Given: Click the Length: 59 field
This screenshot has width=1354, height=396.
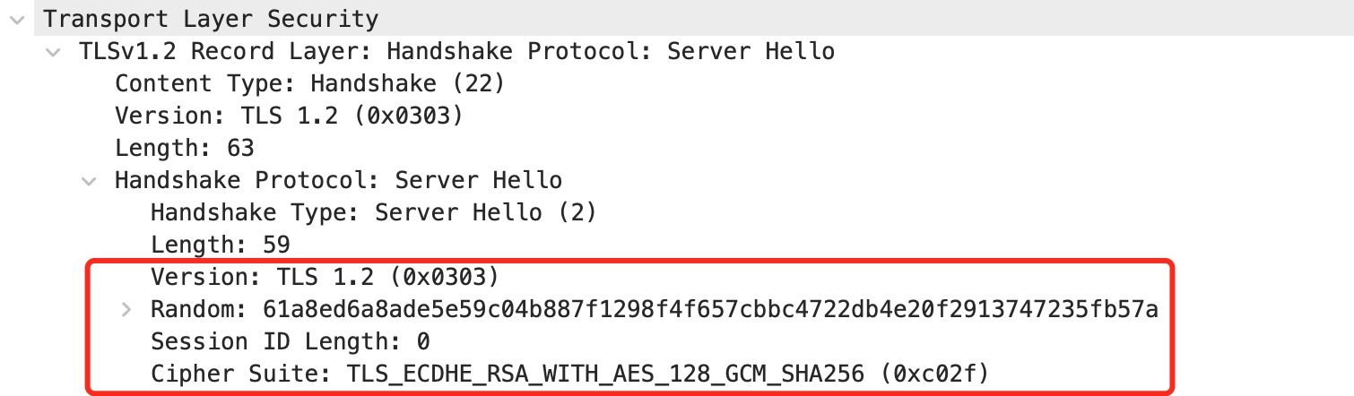Looking at the screenshot, I should tap(220, 245).
